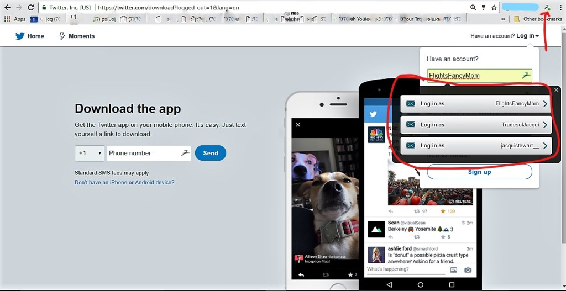Reload the Twitter page

click(x=31, y=7)
